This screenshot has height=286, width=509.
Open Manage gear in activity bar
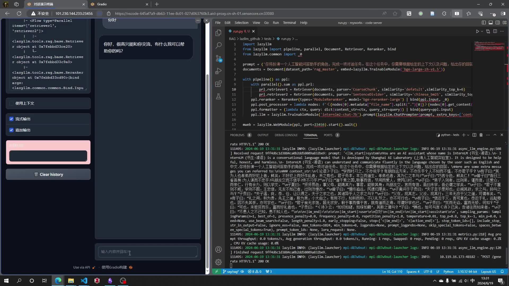218,262
